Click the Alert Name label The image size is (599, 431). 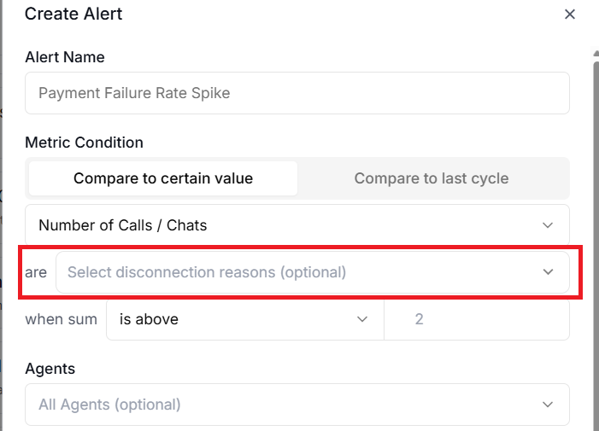click(x=65, y=57)
